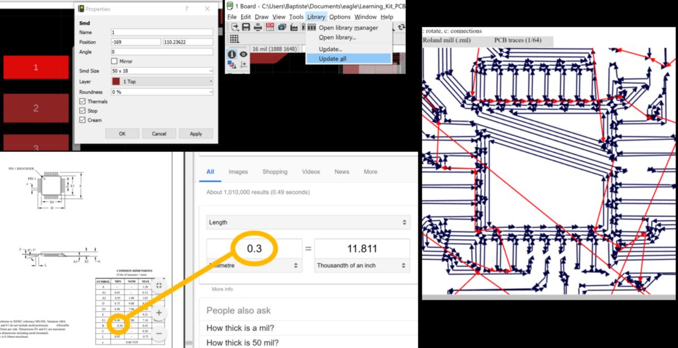Image resolution: width=678 pixels, height=348 pixels.
Task: Open the Roundness dropdown
Action: pyautogui.click(x=162, y=92)
